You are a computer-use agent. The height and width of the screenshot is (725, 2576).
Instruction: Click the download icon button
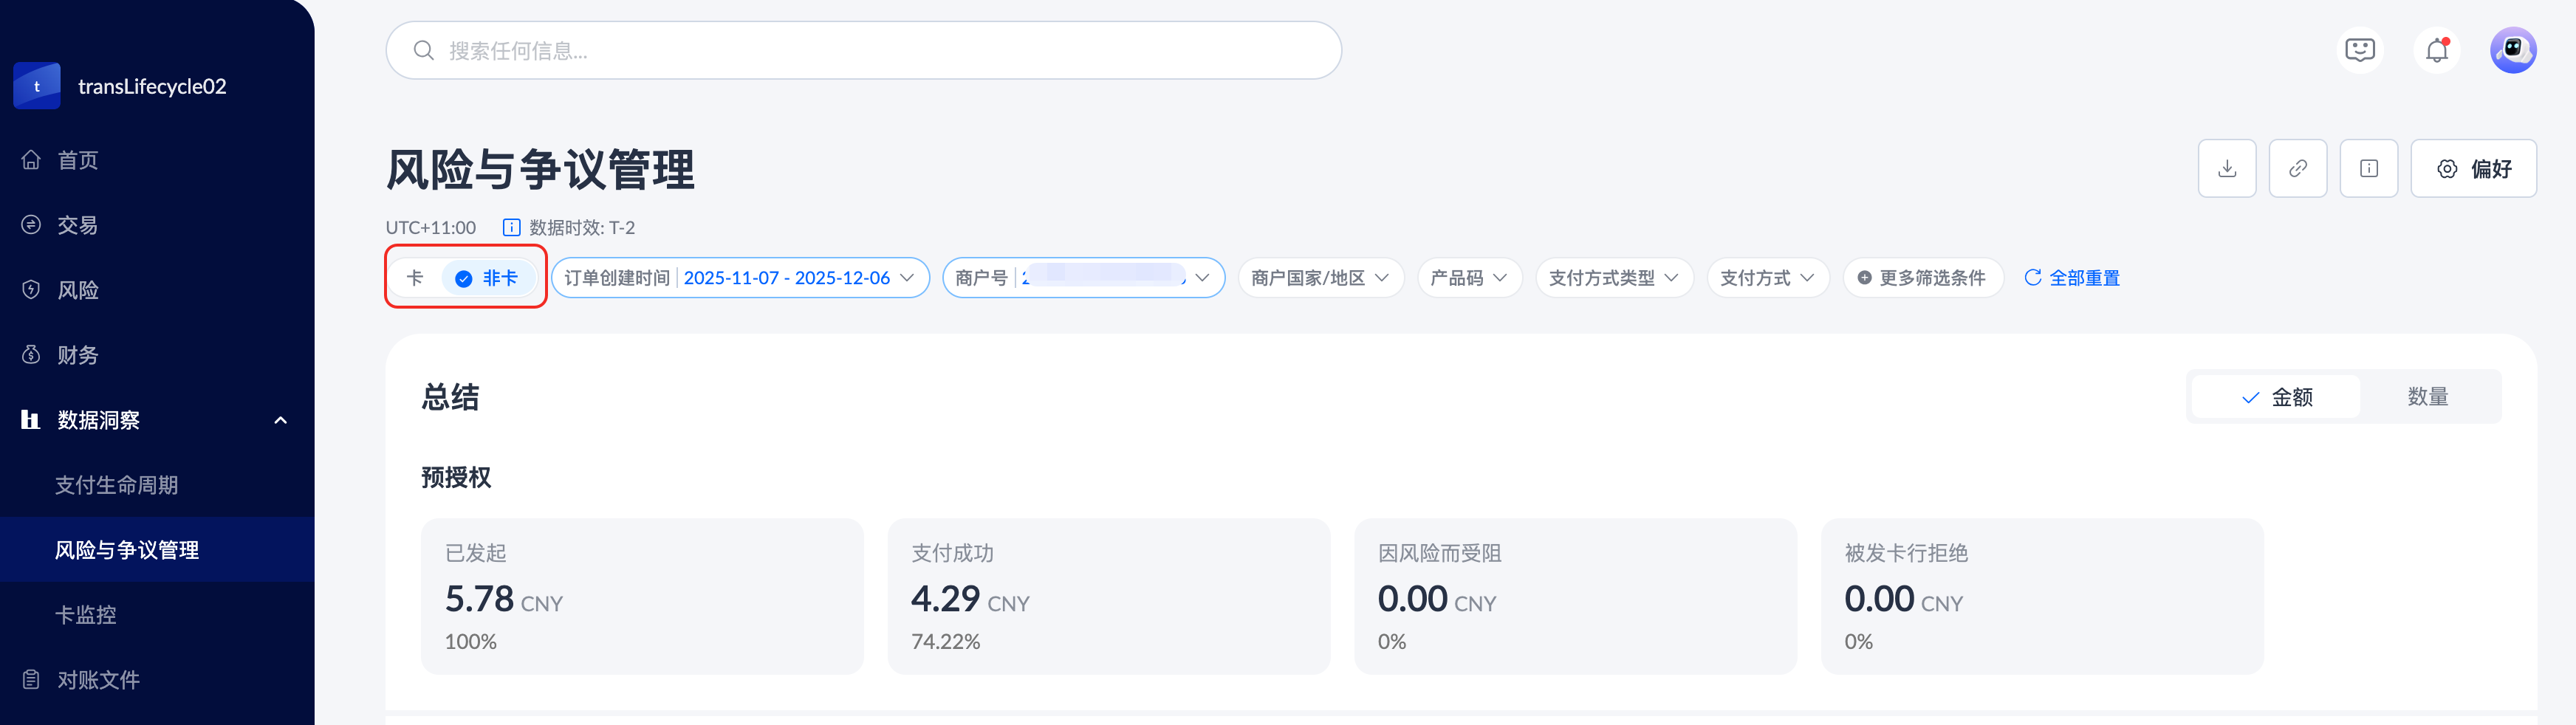pos(2226,169)
